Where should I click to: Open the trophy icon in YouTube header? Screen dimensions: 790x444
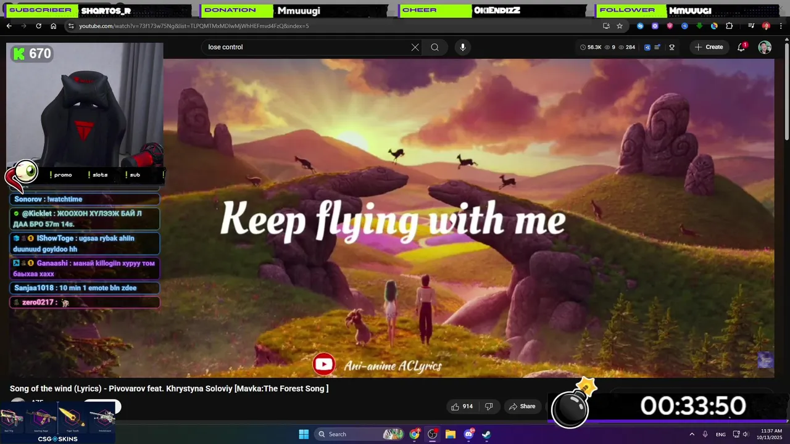672,47
